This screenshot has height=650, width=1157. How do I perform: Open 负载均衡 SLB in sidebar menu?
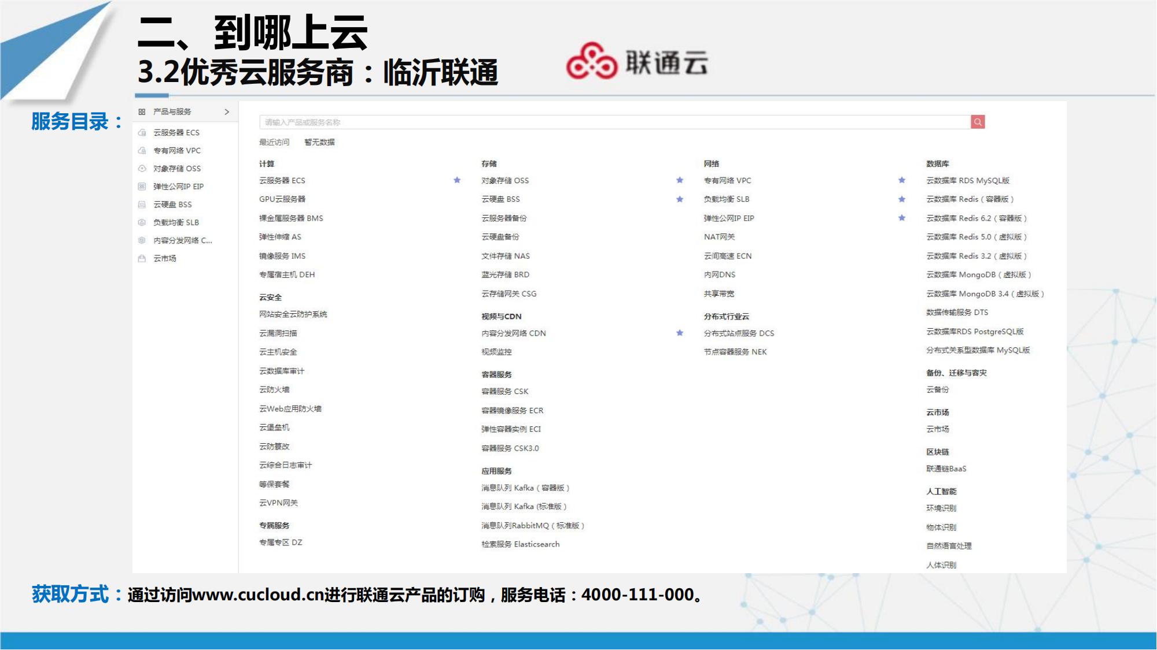(x=176, y=222)
